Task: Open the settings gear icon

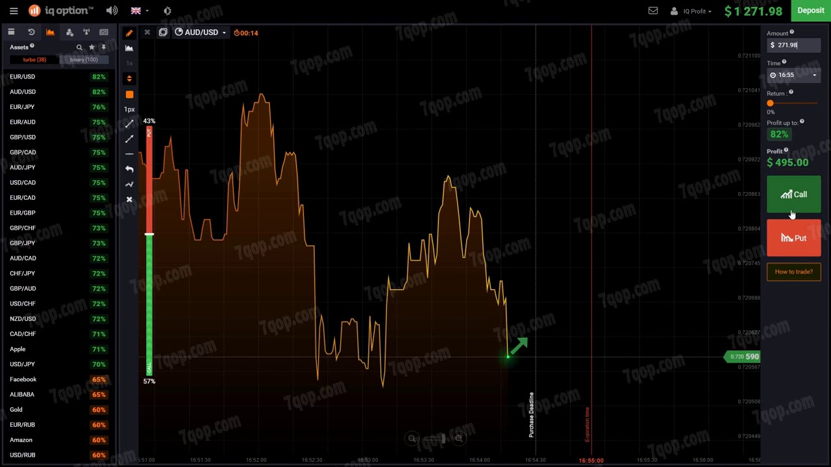Action: tap(167, 11)
